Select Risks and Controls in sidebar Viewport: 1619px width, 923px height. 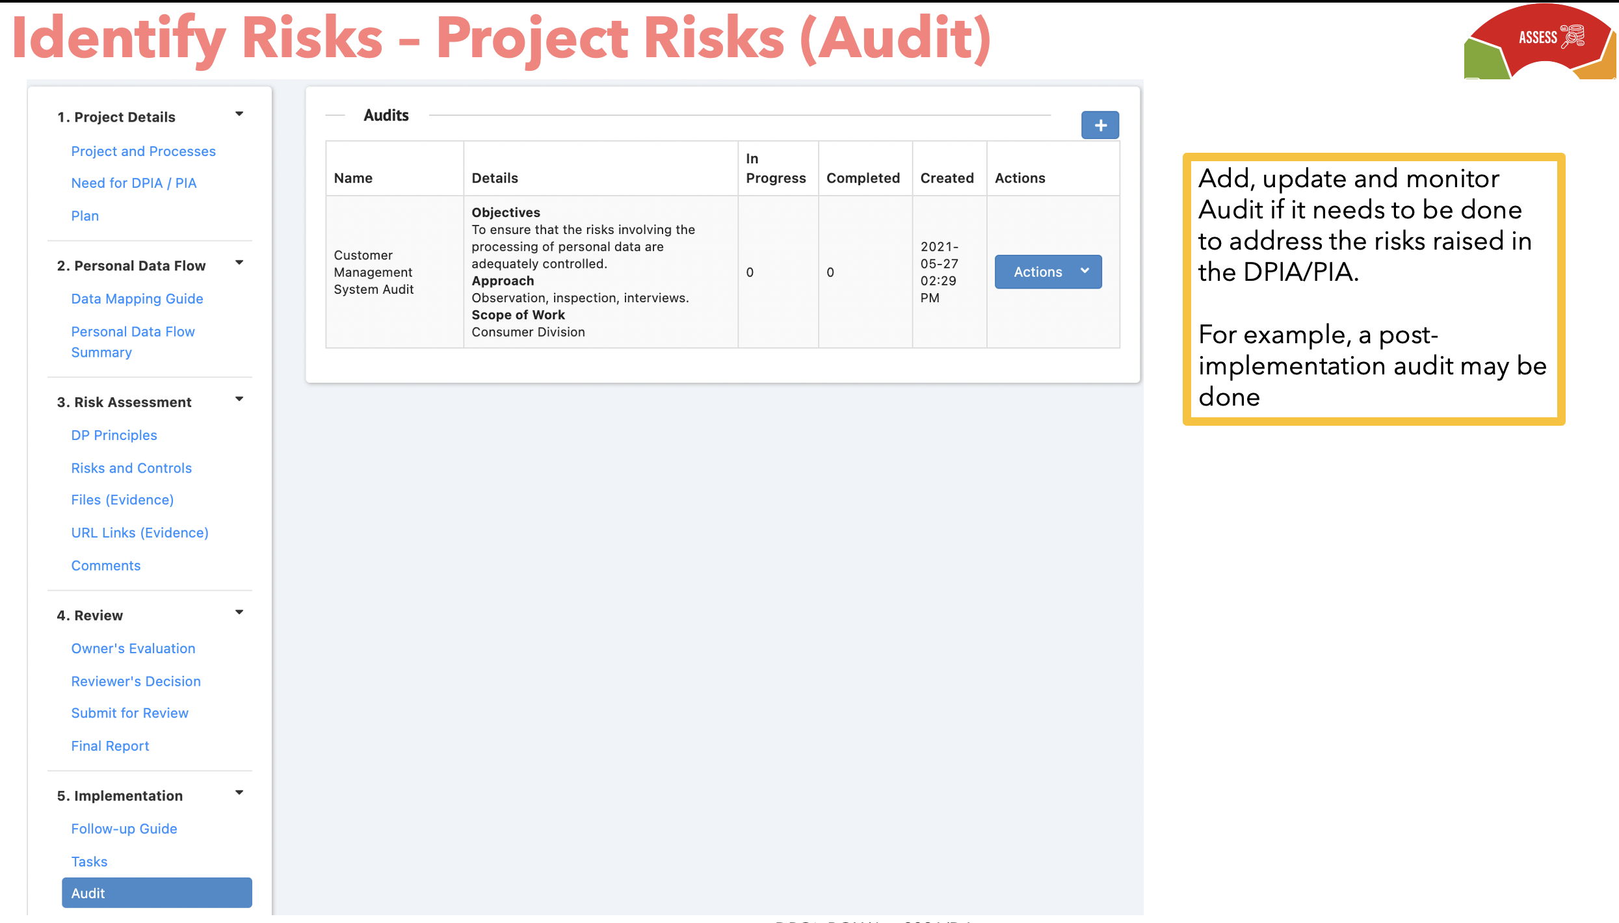131,468
